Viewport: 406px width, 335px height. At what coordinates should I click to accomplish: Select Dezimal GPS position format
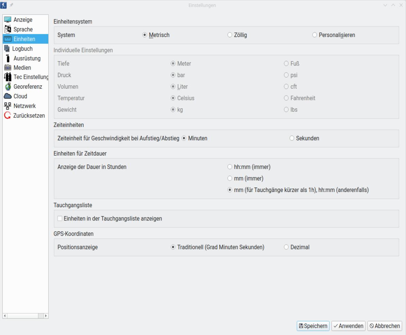(x=286, y=247)
